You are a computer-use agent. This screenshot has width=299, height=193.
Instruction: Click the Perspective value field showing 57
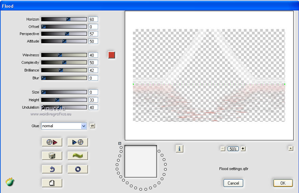point(93,34)
